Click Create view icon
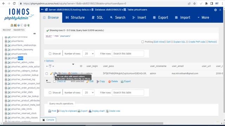 click(x=107, y=111)
